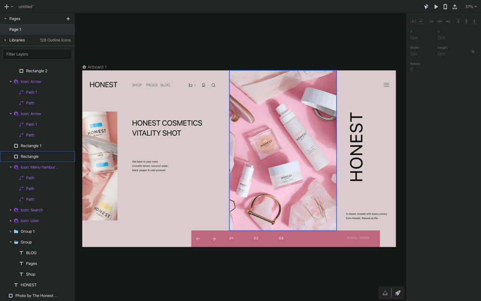Start prototype preview with the Play button
This screenshot has height=301, width=481.
[436, 6]
